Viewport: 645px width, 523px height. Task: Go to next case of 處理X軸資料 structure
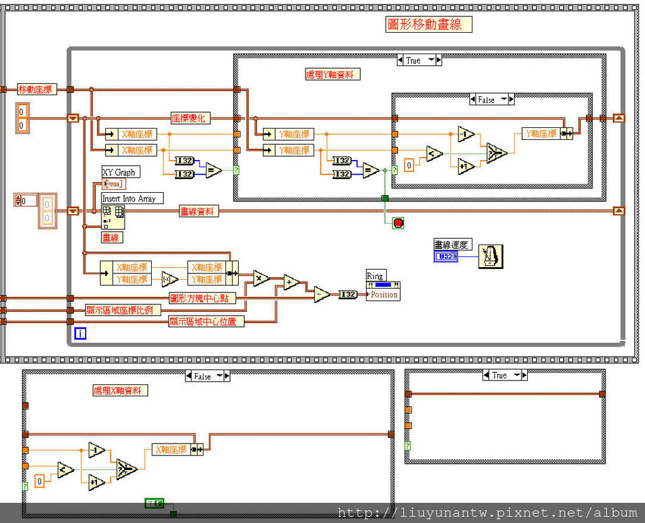[x=227, y=376]
